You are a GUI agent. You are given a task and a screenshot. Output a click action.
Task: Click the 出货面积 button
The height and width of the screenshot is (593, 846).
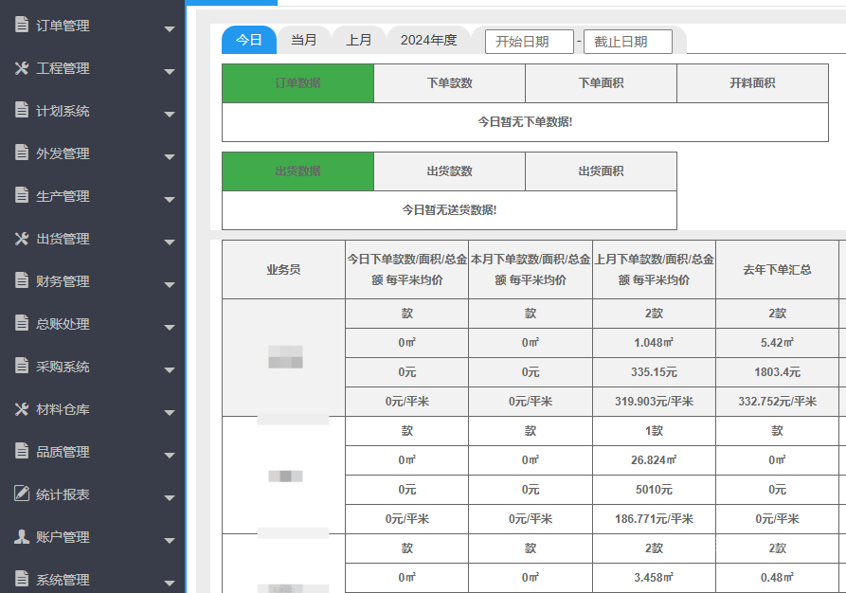click(x=601, y=171)
